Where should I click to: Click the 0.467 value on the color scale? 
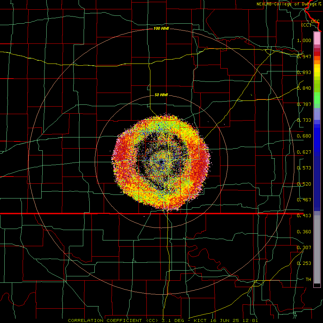(304, 200)
